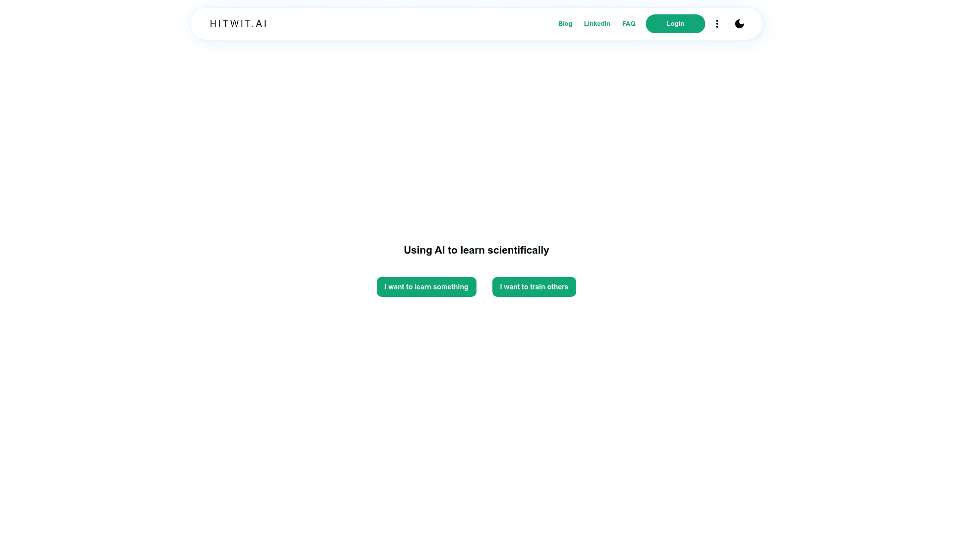Choose 'I want to train others'
Screen dimensions: 953x536
(x=534, y=287)
